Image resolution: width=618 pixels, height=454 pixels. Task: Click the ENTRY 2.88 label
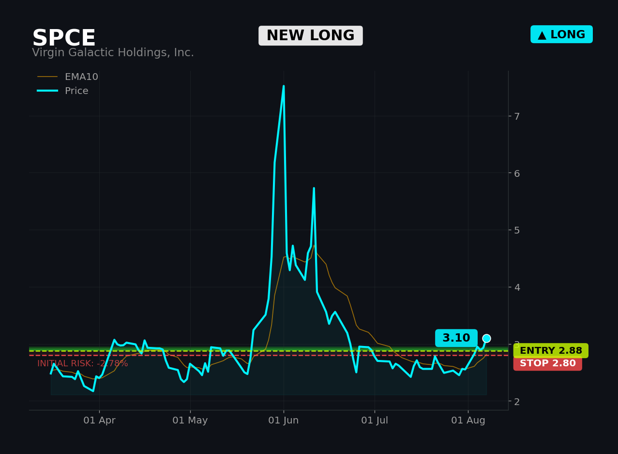coord(551,351)
